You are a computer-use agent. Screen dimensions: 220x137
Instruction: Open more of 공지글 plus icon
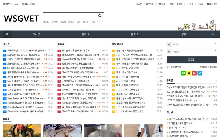click(x=216, y=81)
